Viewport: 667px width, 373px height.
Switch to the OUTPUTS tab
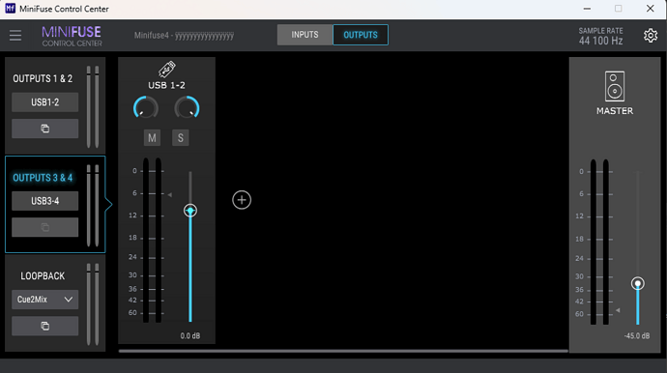point(361,35)
